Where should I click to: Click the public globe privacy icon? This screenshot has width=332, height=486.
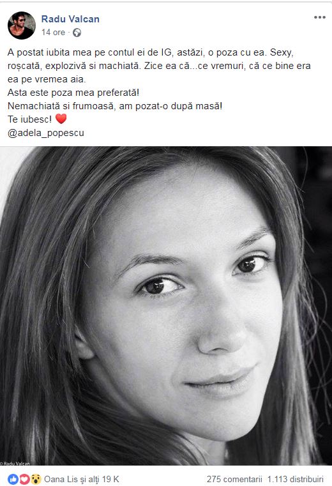(77, 33)
